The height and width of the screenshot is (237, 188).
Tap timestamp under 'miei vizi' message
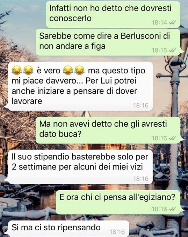pos(141,179)
